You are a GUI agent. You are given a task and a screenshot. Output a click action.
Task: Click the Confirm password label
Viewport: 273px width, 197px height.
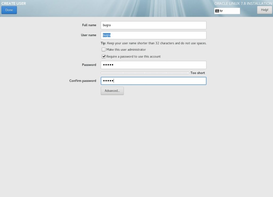tap(83, 81)
